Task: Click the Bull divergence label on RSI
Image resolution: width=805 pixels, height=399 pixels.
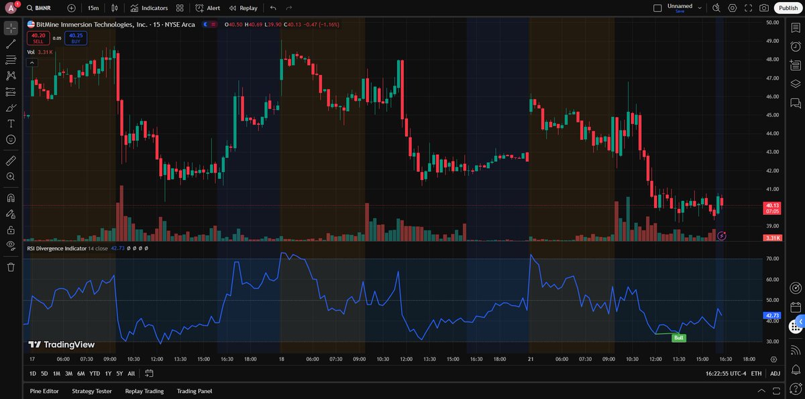Action: [x=679, y=338]
